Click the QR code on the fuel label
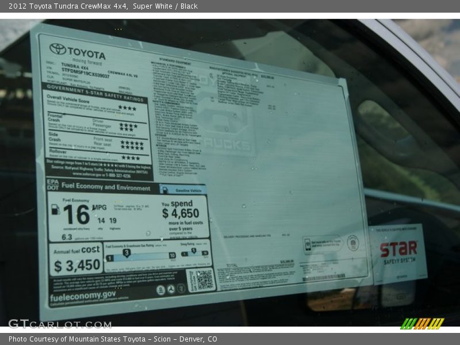This screenshot has width=460, height=345. pos(204,280)
